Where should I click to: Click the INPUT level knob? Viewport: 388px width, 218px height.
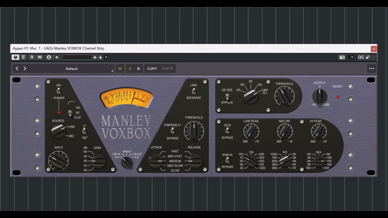(58, 160)
